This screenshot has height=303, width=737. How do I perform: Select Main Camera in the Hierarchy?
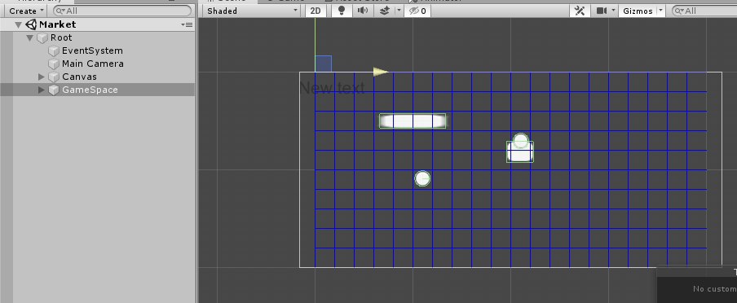[93, 64]
